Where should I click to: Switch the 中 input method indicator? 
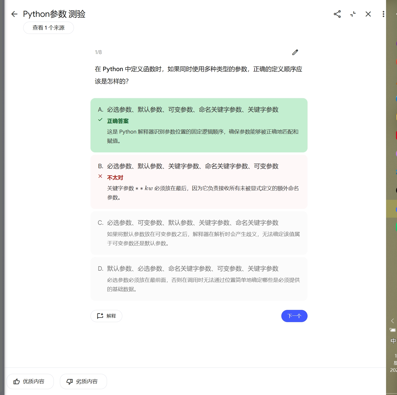coord(393,341)
